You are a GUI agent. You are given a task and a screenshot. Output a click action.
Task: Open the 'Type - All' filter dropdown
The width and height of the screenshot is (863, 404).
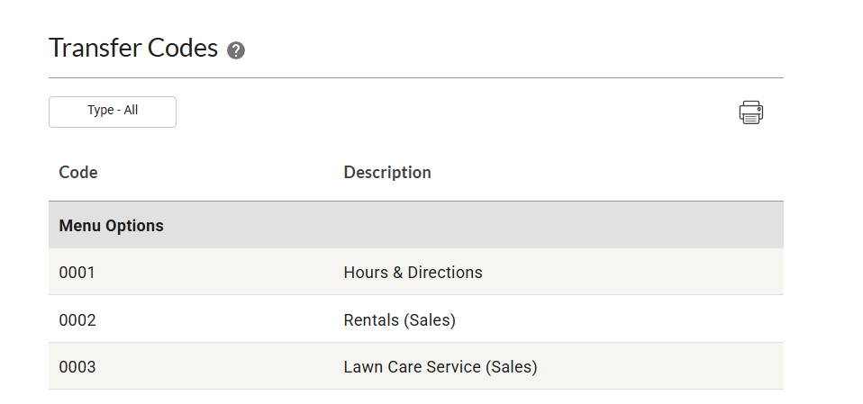(113, 112)
